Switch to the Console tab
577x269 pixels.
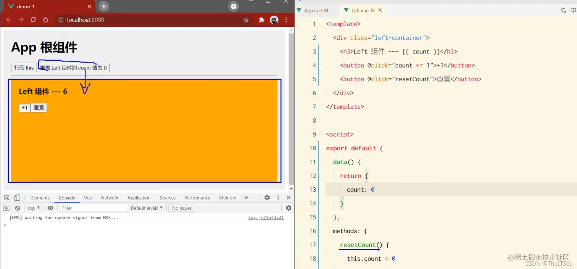(x=67, y=198)
